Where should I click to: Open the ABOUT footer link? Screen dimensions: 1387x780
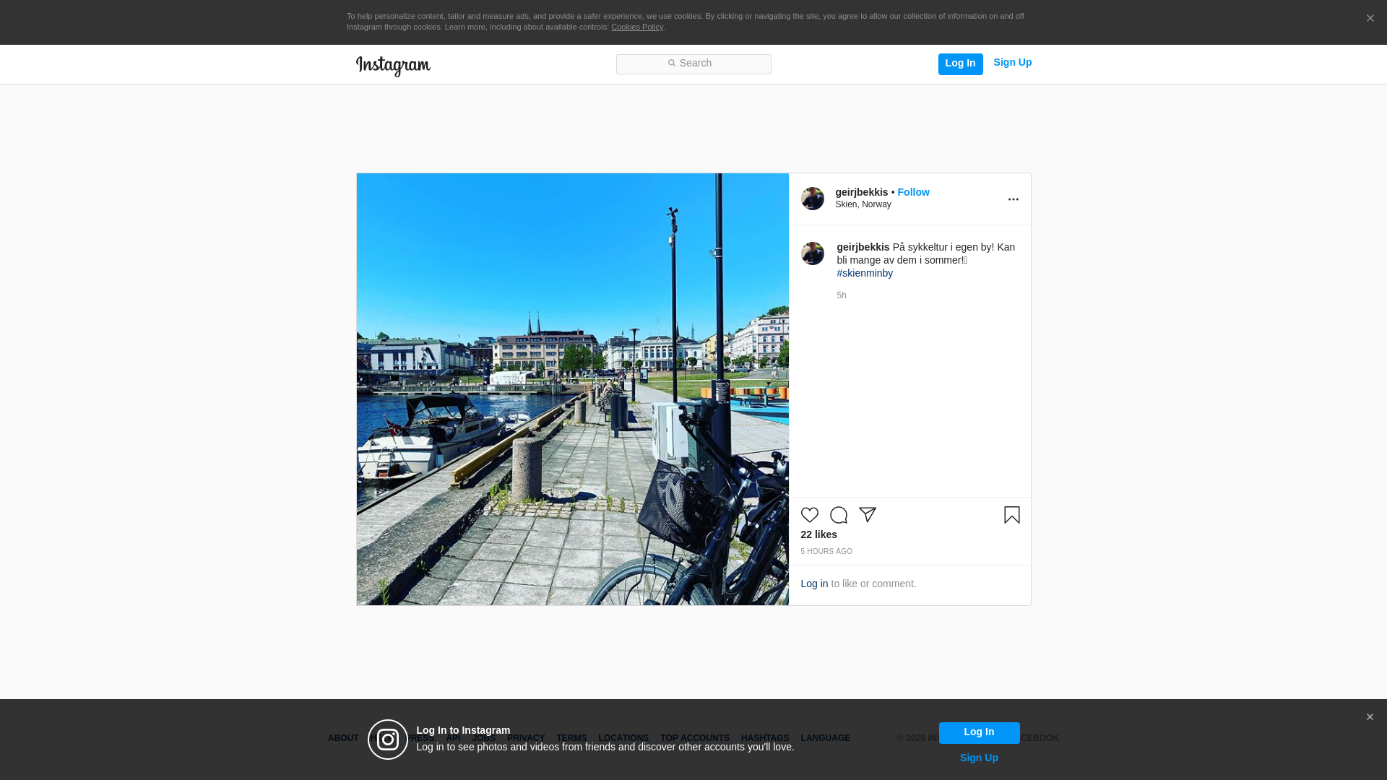[x=343, y=738]
